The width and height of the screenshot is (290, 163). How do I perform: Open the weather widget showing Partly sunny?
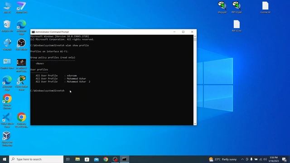coord(223,159)
